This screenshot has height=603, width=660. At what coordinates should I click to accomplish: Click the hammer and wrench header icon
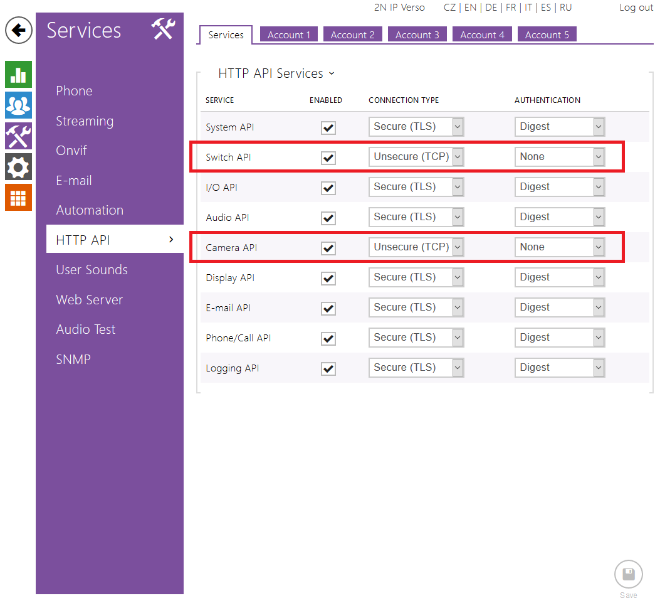(163, 29)
